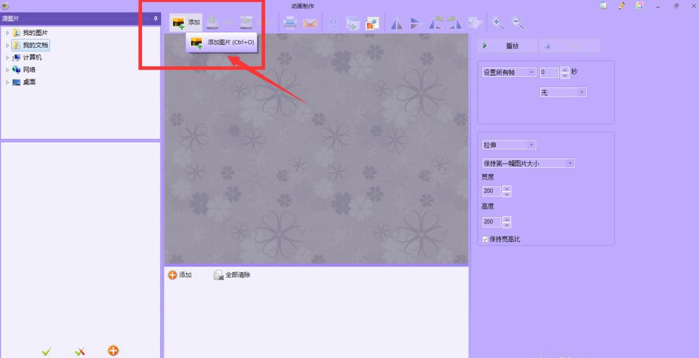Expand the 我的文档 tree node
The image size is (699, 358).
pyautogui.click(x=7, y=46)
